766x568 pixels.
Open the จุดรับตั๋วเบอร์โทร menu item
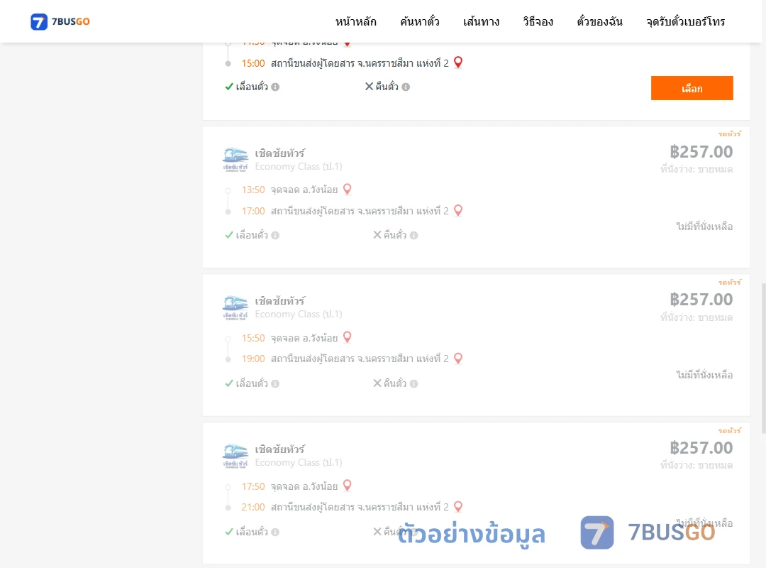pyautogui.click(x=685, y=21)
